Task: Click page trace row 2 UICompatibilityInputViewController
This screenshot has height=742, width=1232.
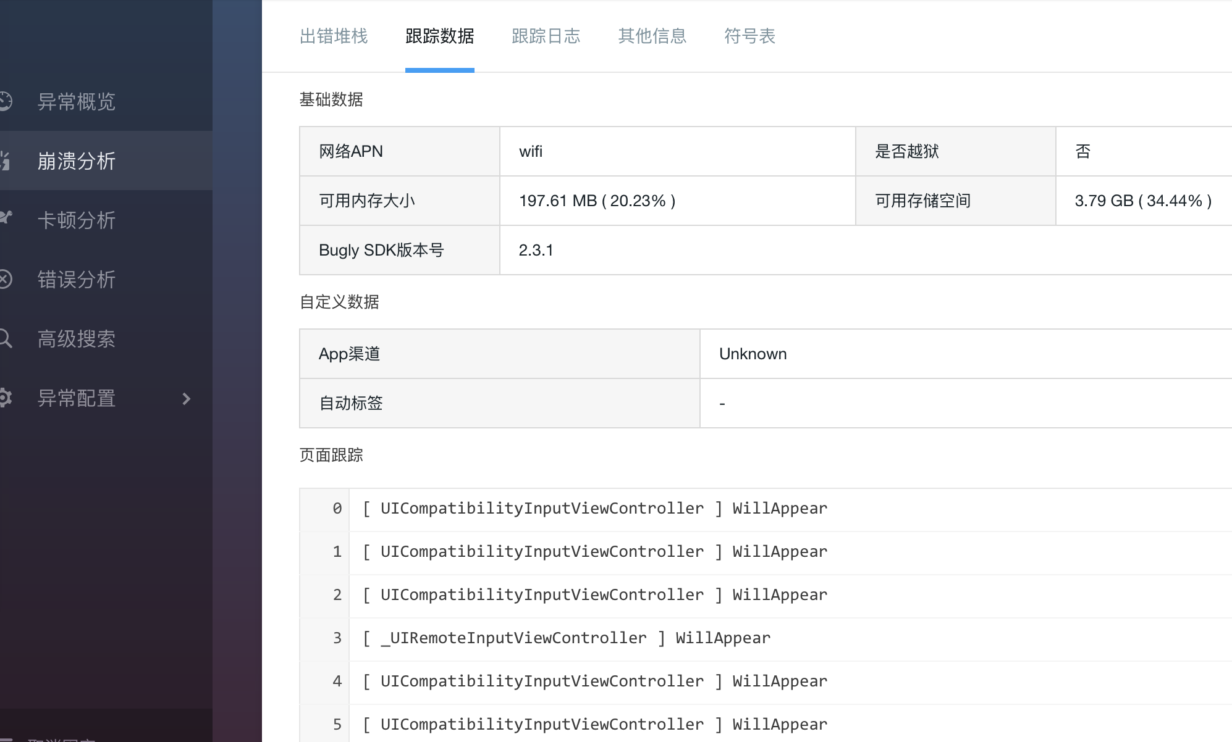Action: [x=766, y=595]
